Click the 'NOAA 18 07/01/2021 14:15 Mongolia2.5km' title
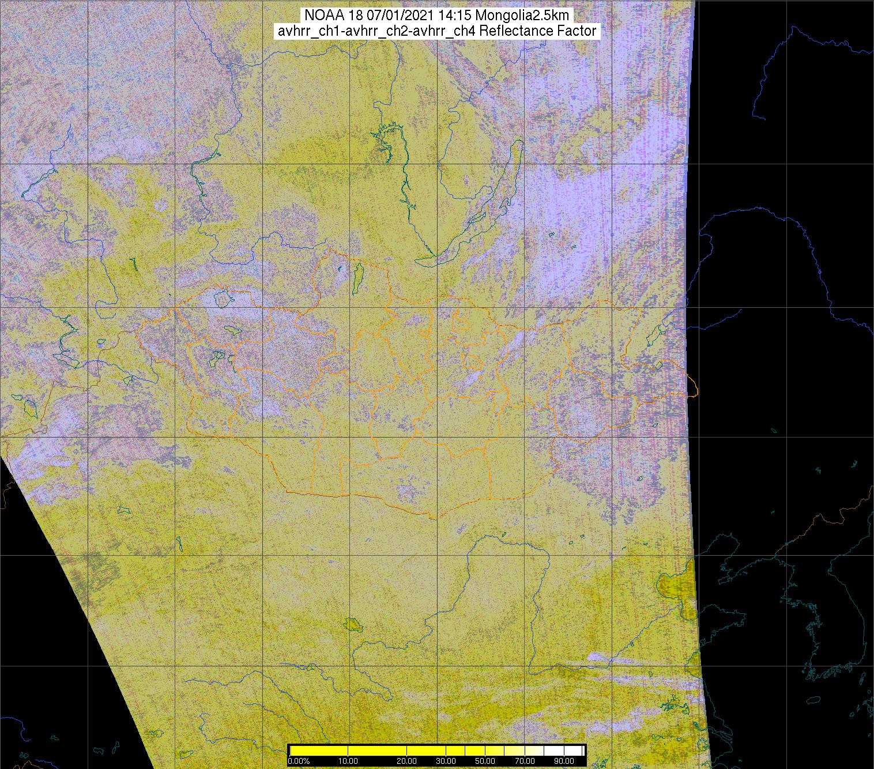Screen dimensions: 874x769 point(438,16)
